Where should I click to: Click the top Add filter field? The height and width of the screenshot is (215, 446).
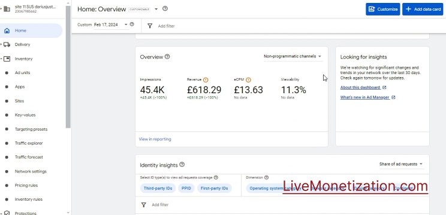click(166, 26)
